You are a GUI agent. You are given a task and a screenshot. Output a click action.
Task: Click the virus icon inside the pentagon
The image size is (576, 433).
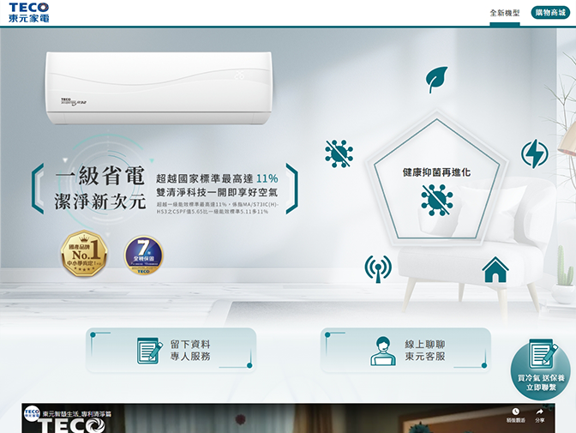click(x=436, y=201)
